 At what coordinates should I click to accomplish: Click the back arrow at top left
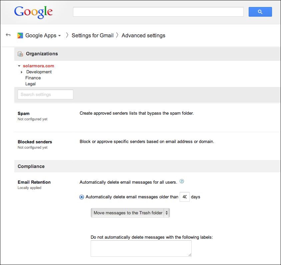pos(8,35)
